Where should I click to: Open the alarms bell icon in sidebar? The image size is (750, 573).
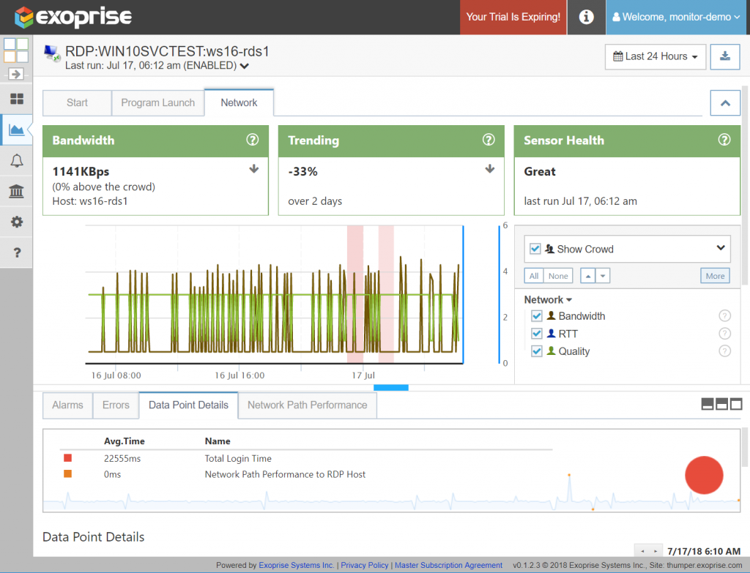17,160
